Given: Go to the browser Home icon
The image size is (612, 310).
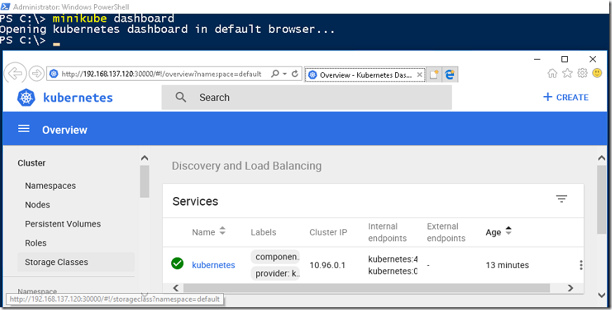Looking at the screenshot, I should 552,74.
